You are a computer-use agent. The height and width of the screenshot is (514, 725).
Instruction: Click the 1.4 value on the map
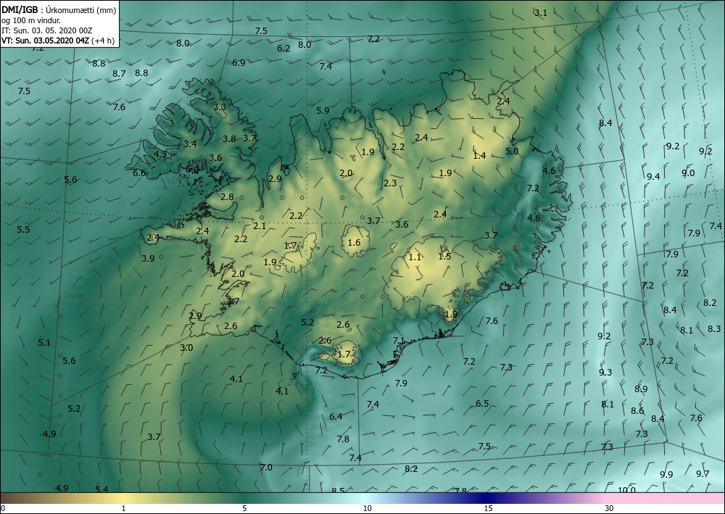479,155
